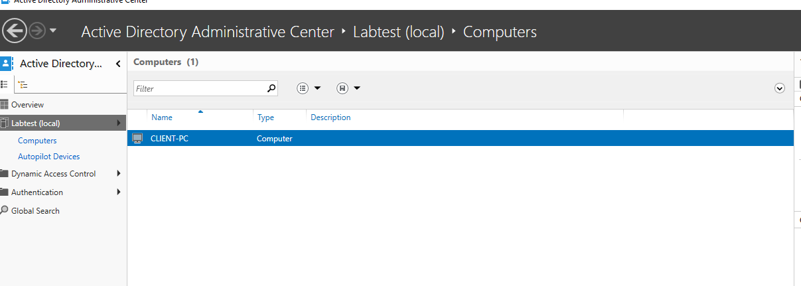Open Overview in the navigation pane

[27, 105]
